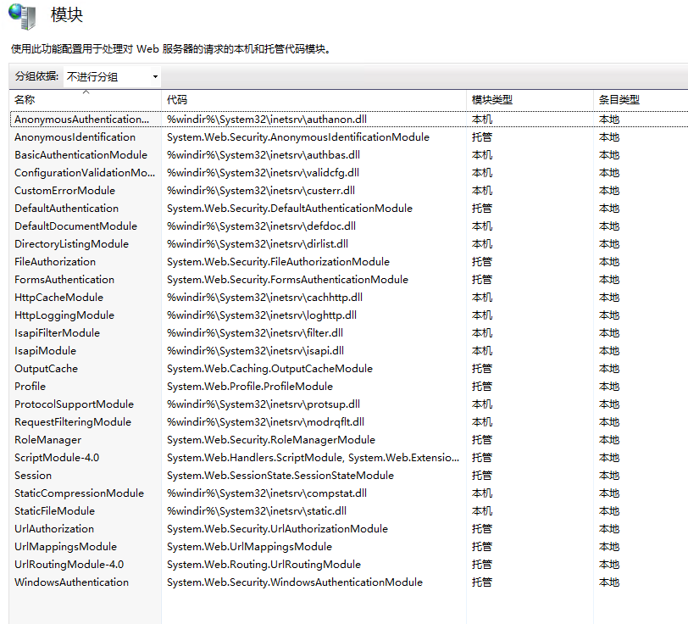Click the authbas.dll code path
Screen dimensions: 688x624
pos(264,155)
